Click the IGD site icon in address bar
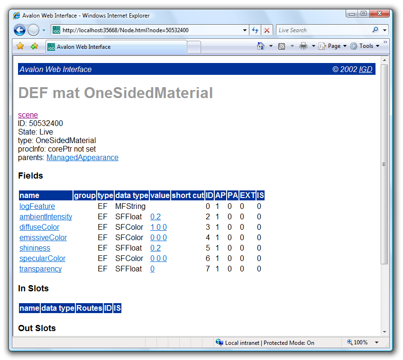403x360 pixels. [x=56, y=30]
